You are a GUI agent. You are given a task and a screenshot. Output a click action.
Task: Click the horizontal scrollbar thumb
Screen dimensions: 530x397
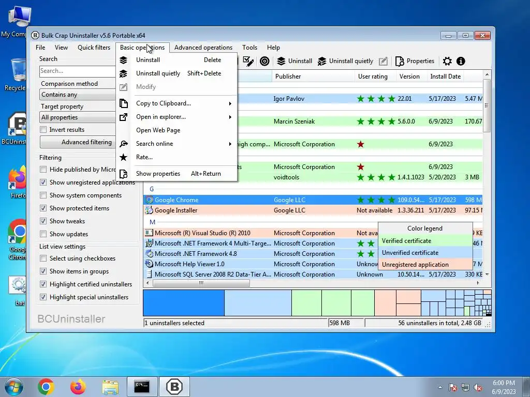(201, 283)
